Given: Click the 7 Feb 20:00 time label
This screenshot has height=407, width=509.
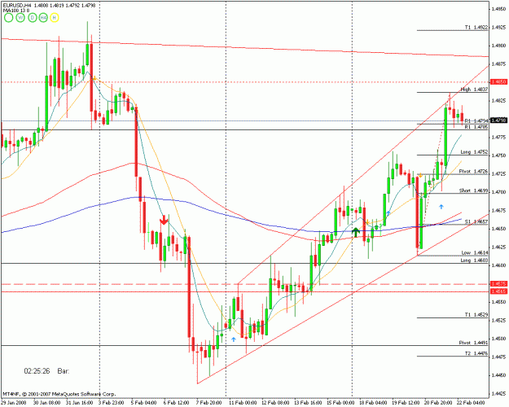Looking at the screenshot, I should pyautogui.click(x=208, y=403).
